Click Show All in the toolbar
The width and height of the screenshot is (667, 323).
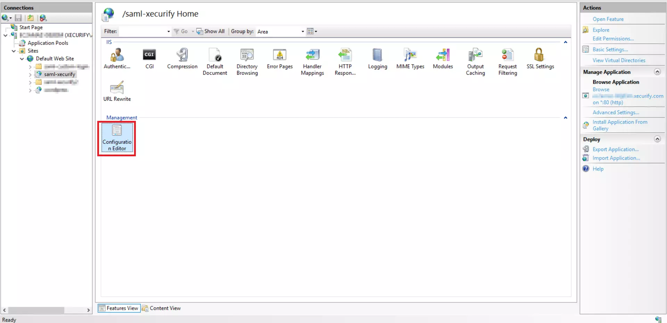click(x=210, y=31)
